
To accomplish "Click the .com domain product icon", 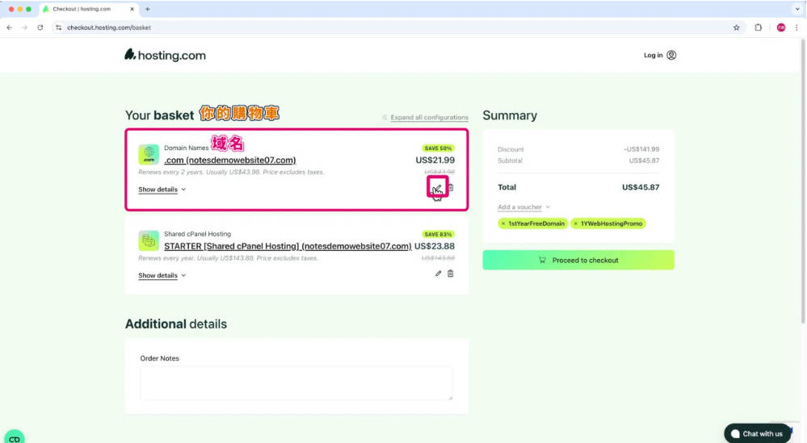I will click(x=148, y=155).
